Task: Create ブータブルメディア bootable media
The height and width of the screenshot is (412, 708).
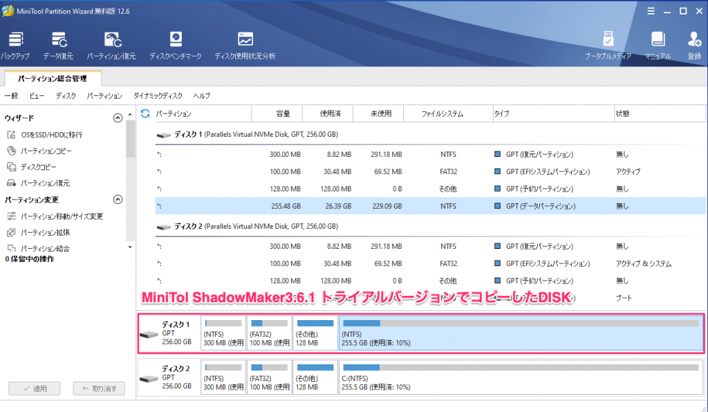Action: coord(608,46)
